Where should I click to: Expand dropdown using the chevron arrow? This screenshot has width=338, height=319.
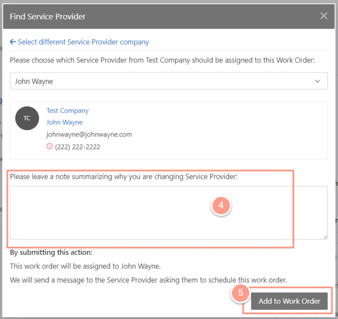click(x=317, y=81)
